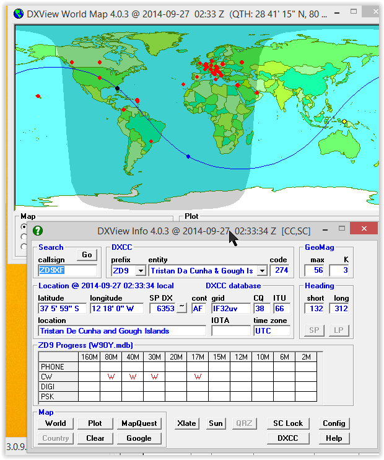Viewport: 384px width, 460px height.
Task: Click the SP DX distance field
Action: point(162,308)
